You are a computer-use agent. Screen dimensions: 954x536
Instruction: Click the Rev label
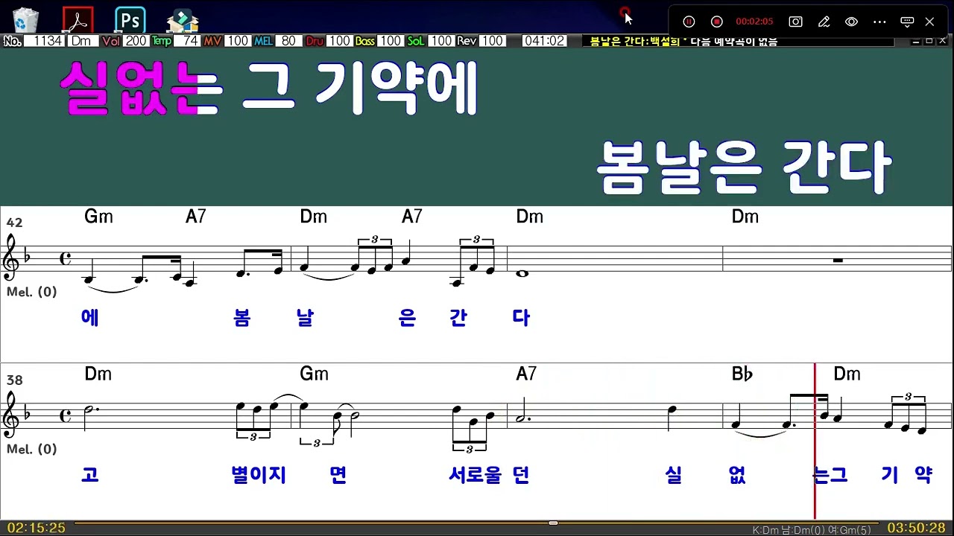pyautogui.click(x=467, y=41)
